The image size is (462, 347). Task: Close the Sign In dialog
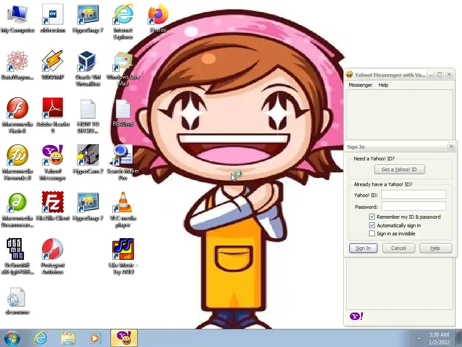click(451, 146)
